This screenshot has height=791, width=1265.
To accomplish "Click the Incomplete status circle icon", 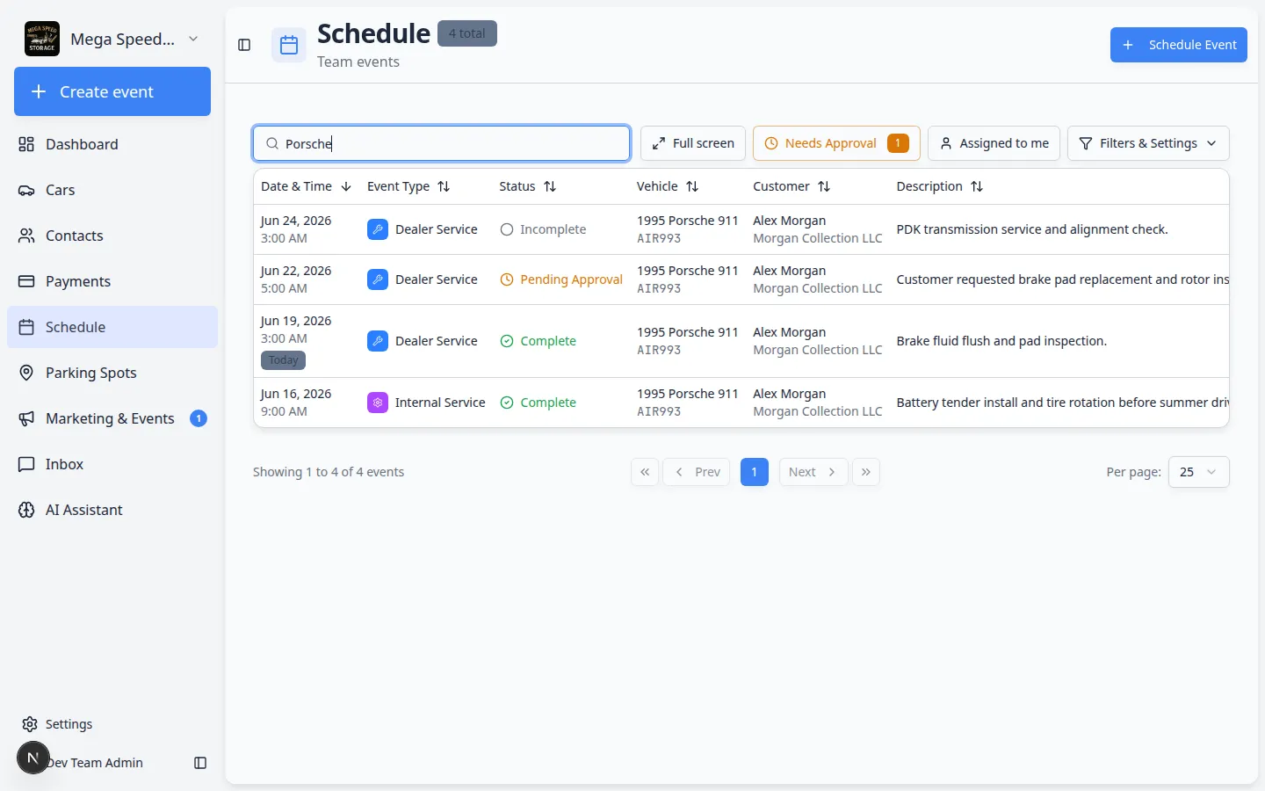I will pos(507,229).
